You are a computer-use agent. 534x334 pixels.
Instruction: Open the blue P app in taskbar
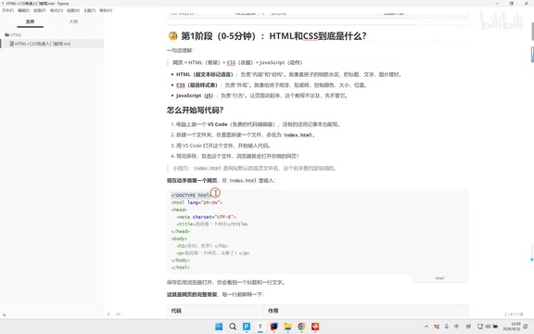pyautogui.click(x=247, y=327)
